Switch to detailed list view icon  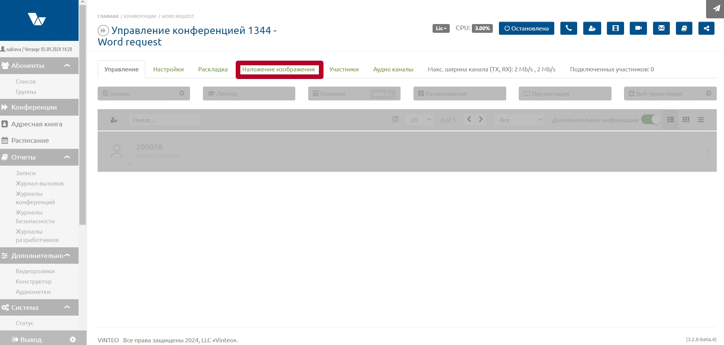[670, 120]
